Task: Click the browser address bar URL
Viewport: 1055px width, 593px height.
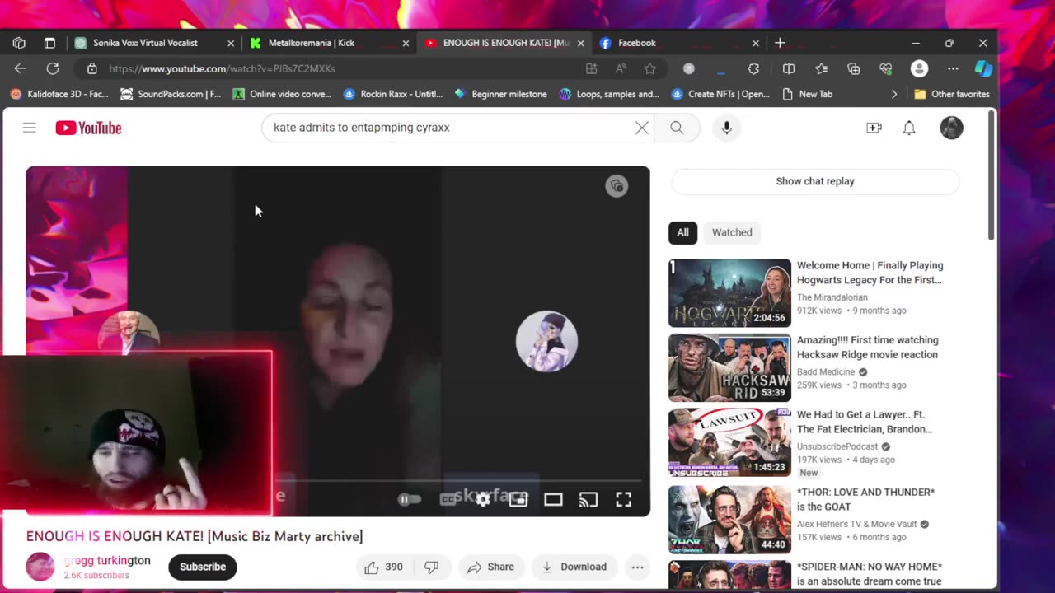Action: tap(222, 68)
